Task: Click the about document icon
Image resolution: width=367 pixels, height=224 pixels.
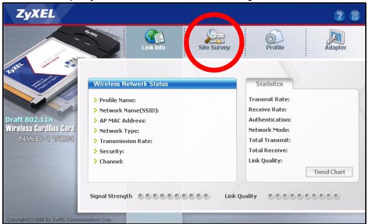Action: (x=355, y=16)
